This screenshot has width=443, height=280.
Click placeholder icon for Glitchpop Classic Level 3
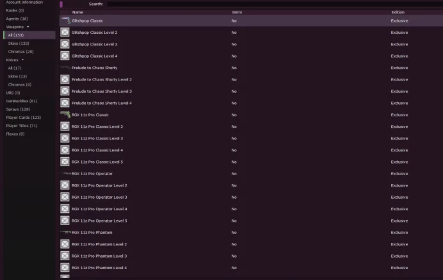click(65, 44)
